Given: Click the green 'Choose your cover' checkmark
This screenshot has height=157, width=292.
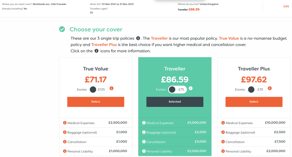Looking at the screenshot, I should click(62, 29).
